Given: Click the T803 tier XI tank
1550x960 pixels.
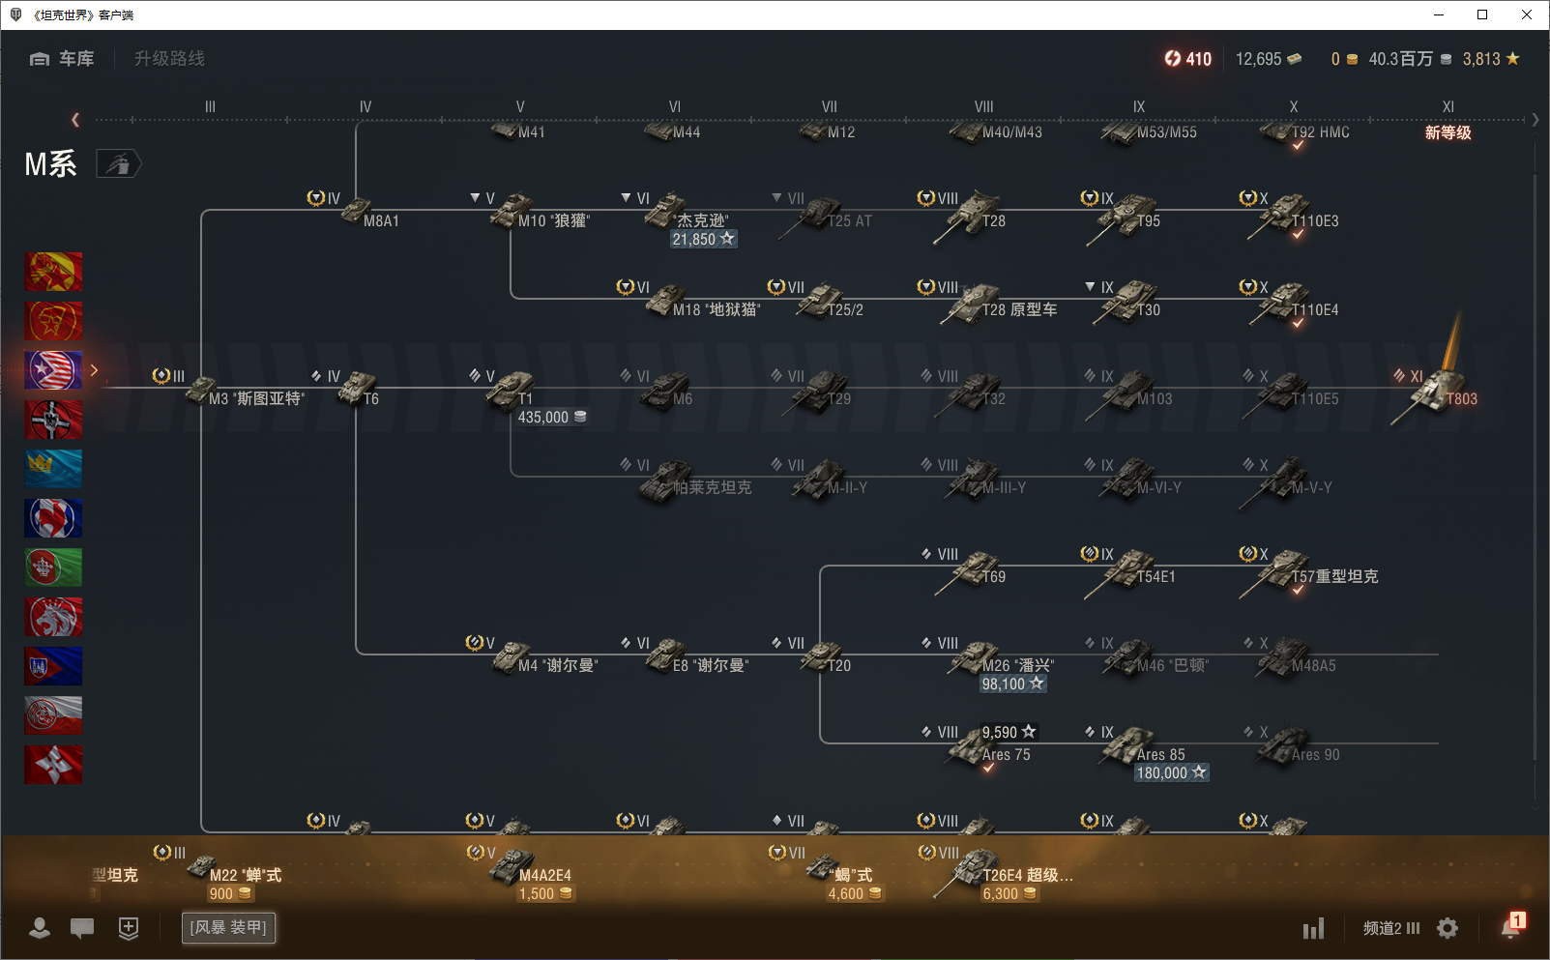Looking at the screenshot, I should (1436, 392).
